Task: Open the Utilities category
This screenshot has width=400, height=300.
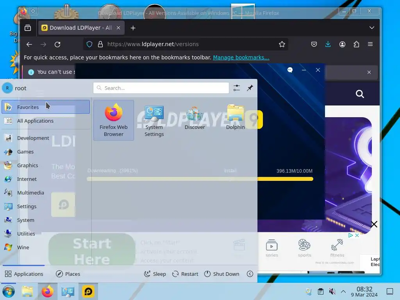Action: pos(46,234)
